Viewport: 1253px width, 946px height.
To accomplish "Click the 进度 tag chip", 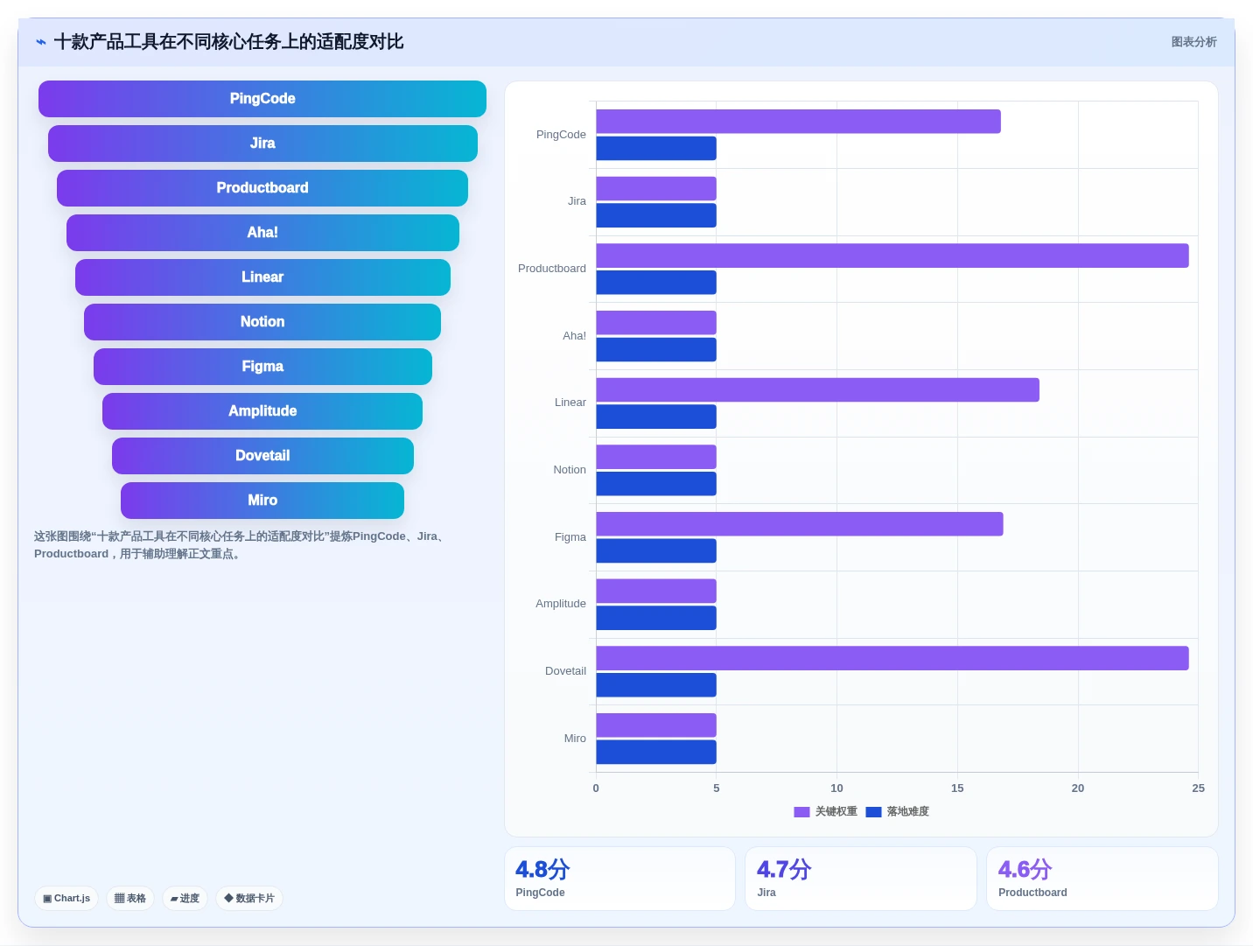I will (185, 898).
